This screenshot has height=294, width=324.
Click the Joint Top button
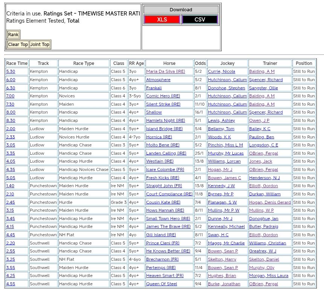tap(40, 45)
